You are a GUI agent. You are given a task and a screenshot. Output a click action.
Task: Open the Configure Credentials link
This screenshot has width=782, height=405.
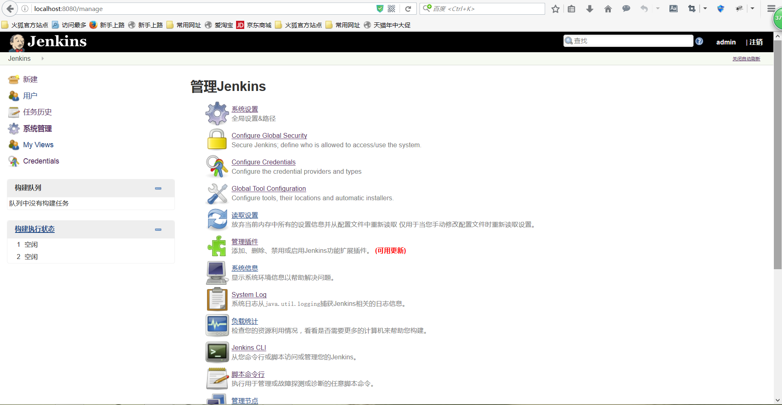tap(263, 162)
